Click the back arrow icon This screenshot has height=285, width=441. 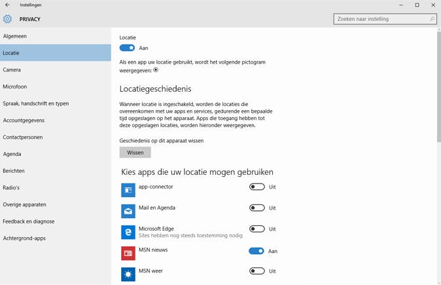[x=7, y=5]
